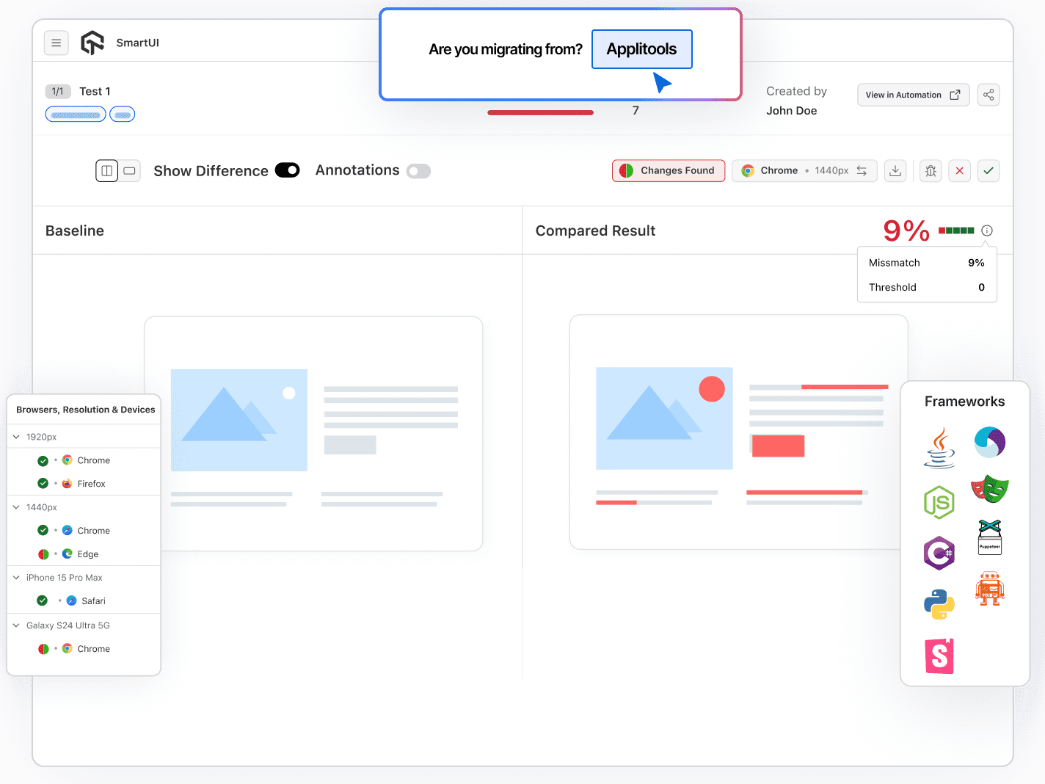1045x784 pixels.
Task: Click the Changes Found status badge
Action: (x=669, y=170)
